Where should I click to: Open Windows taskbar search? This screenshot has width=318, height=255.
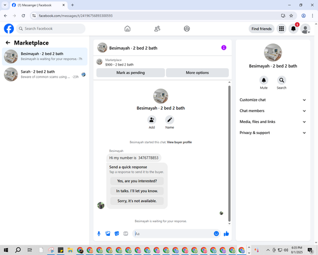[x=18, y=250]
